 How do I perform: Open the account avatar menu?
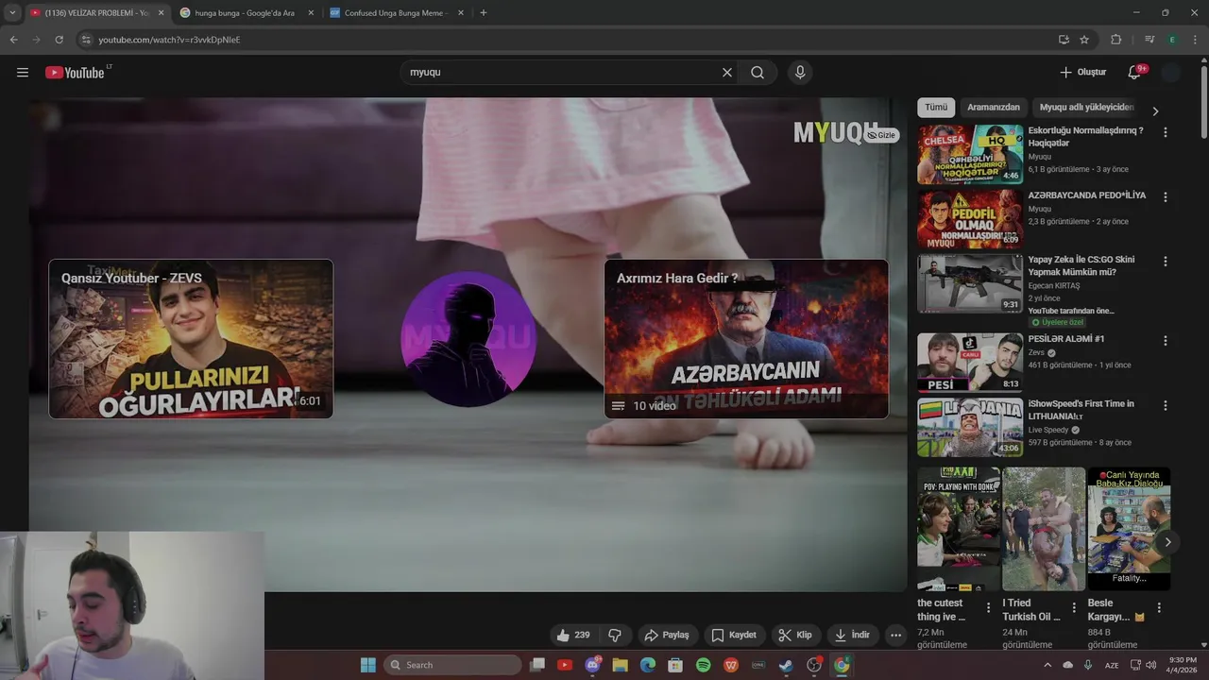[1171, 73]
